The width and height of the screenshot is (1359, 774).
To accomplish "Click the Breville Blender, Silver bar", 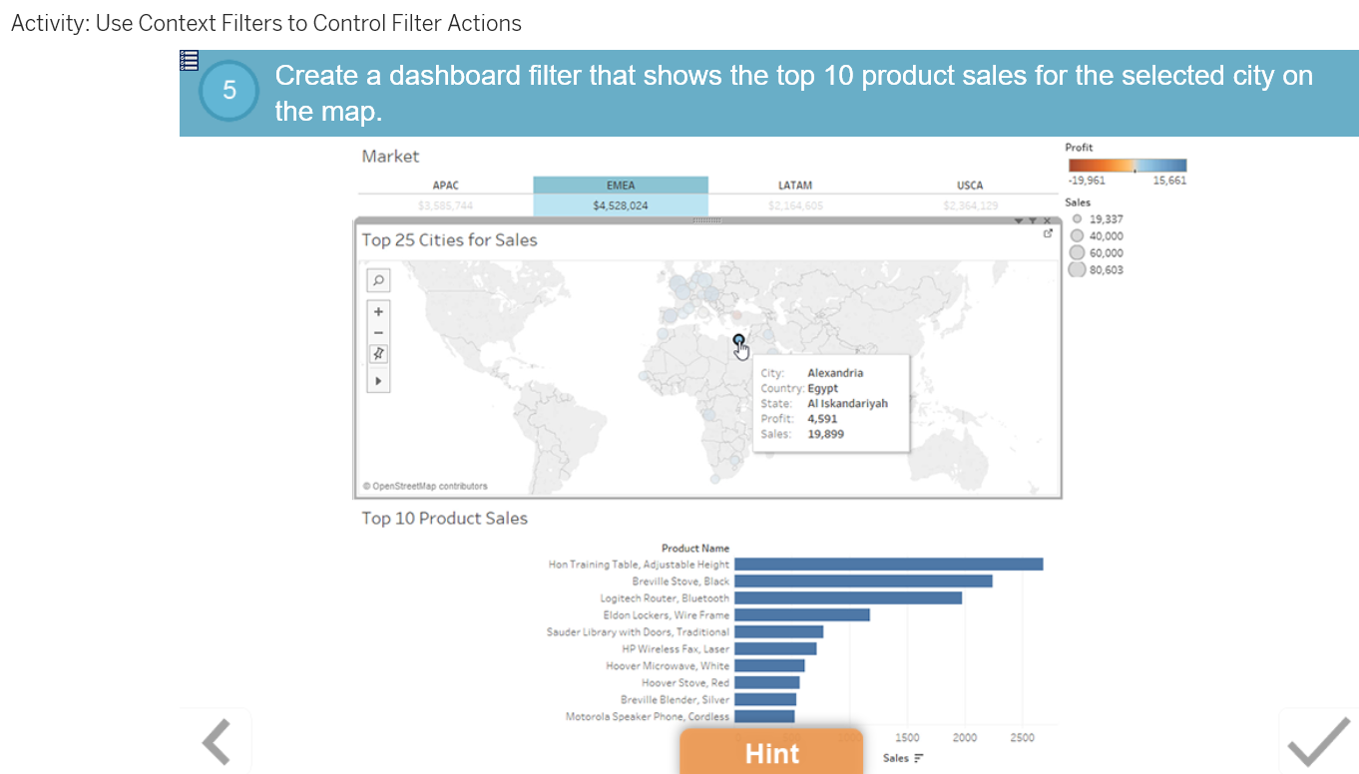I will (x=765, y=700).
